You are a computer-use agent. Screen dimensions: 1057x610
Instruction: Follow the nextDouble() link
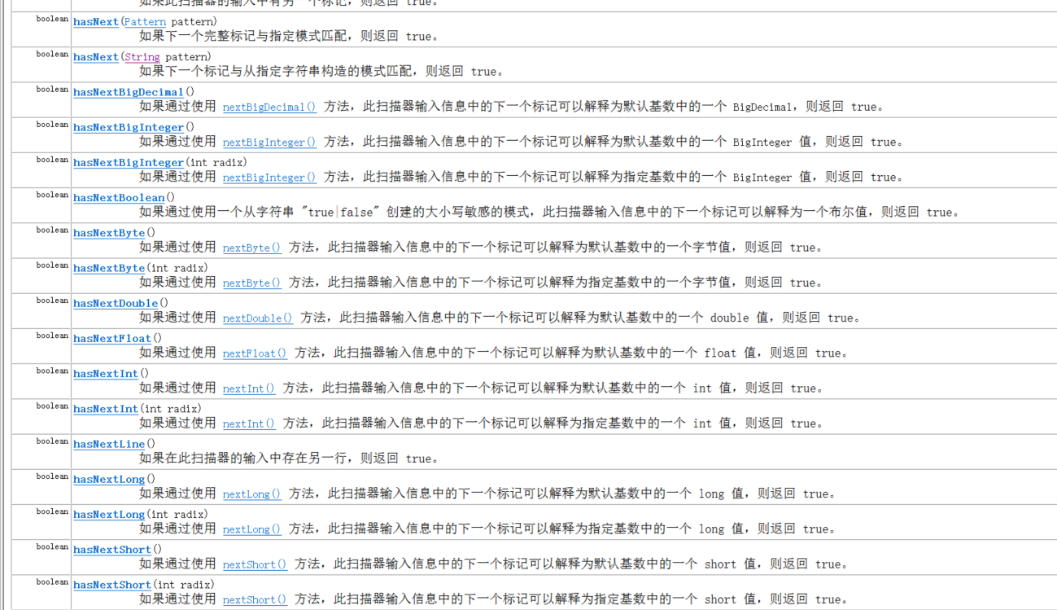(x=257, y=318)
